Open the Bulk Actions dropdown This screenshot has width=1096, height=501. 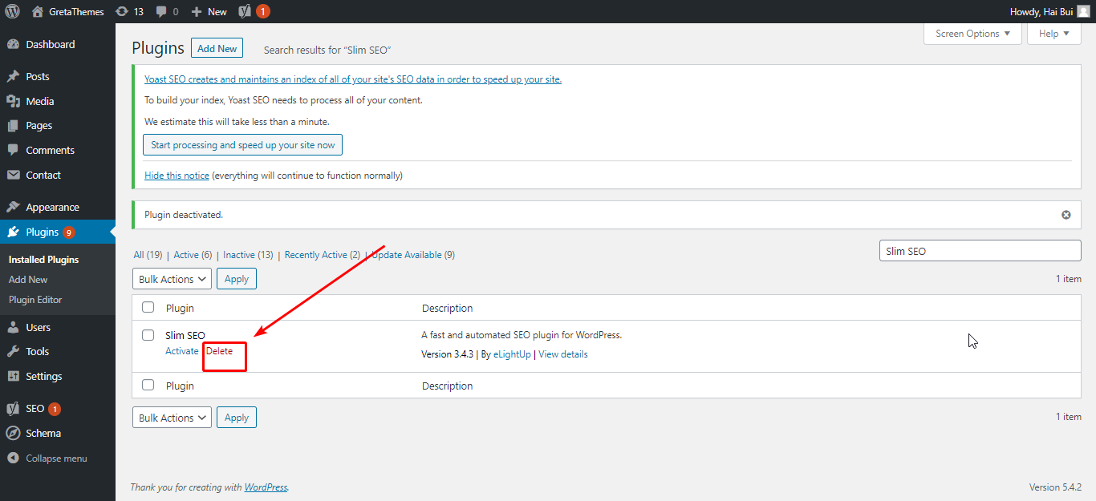(171, 278)
